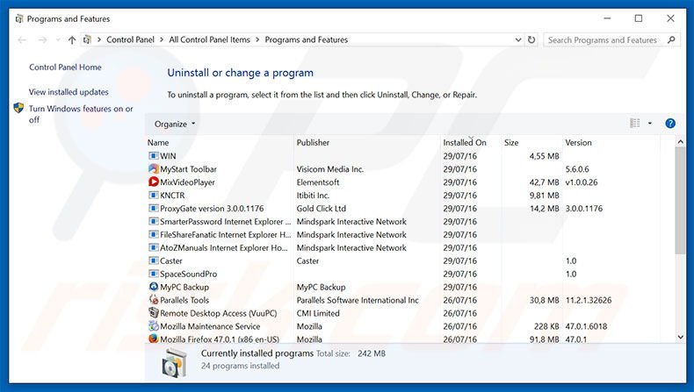694x392 pixels.
Task: Open the help question mark icon
Action: tap(670, 124)
